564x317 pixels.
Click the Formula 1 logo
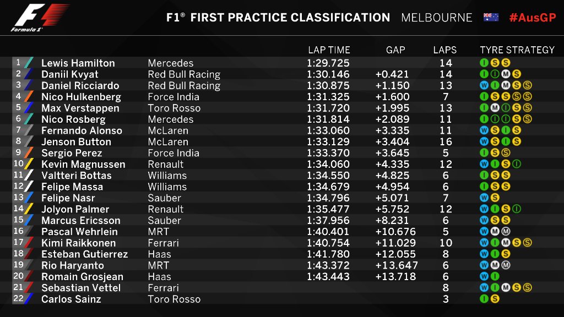tap(39, 17)
